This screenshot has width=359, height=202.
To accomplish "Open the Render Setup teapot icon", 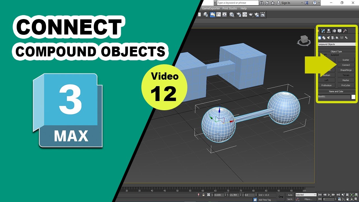I will pos(239,15).
